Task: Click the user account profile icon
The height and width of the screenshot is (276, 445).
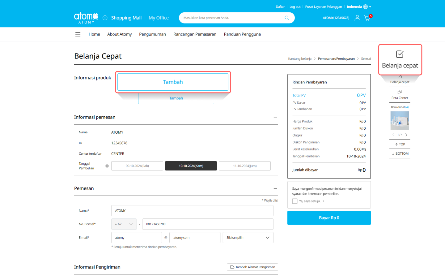Action: point(357,18)
